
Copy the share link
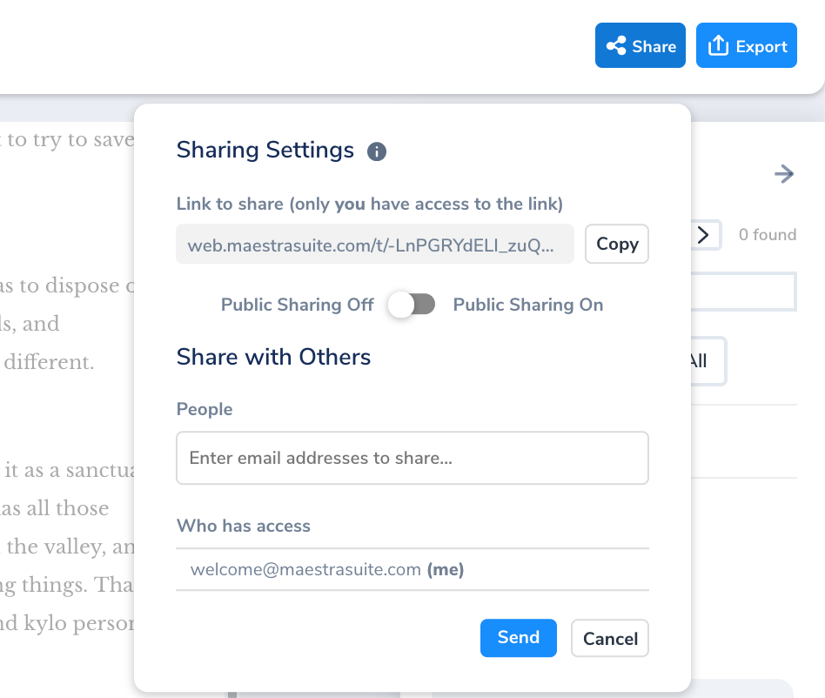617,244
